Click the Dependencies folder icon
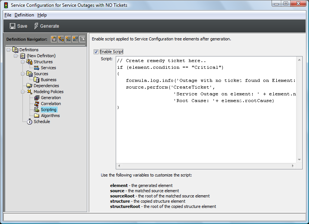The width and height of the screenshot is (309, 224). [30, 86]
